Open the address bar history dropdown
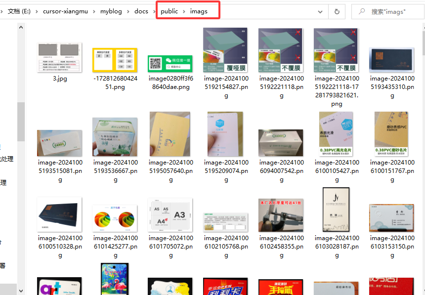425x295 pixels. click(320, 12)
